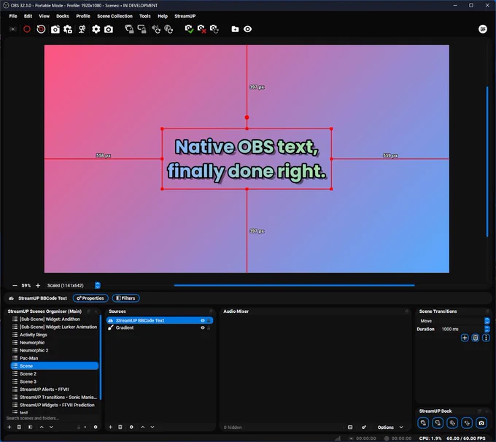Click the eye icon in the top toolbar

(248, 29)
